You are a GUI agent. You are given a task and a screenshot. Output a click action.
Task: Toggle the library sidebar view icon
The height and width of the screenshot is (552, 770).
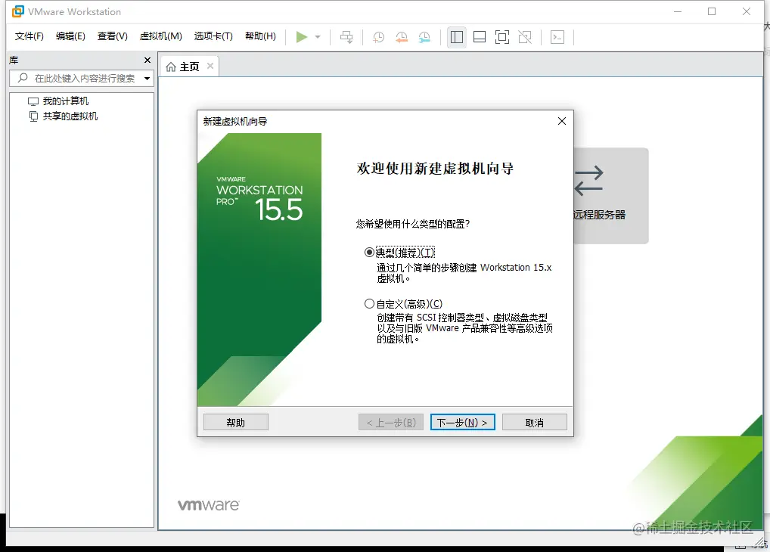click(x=457, y=37)
